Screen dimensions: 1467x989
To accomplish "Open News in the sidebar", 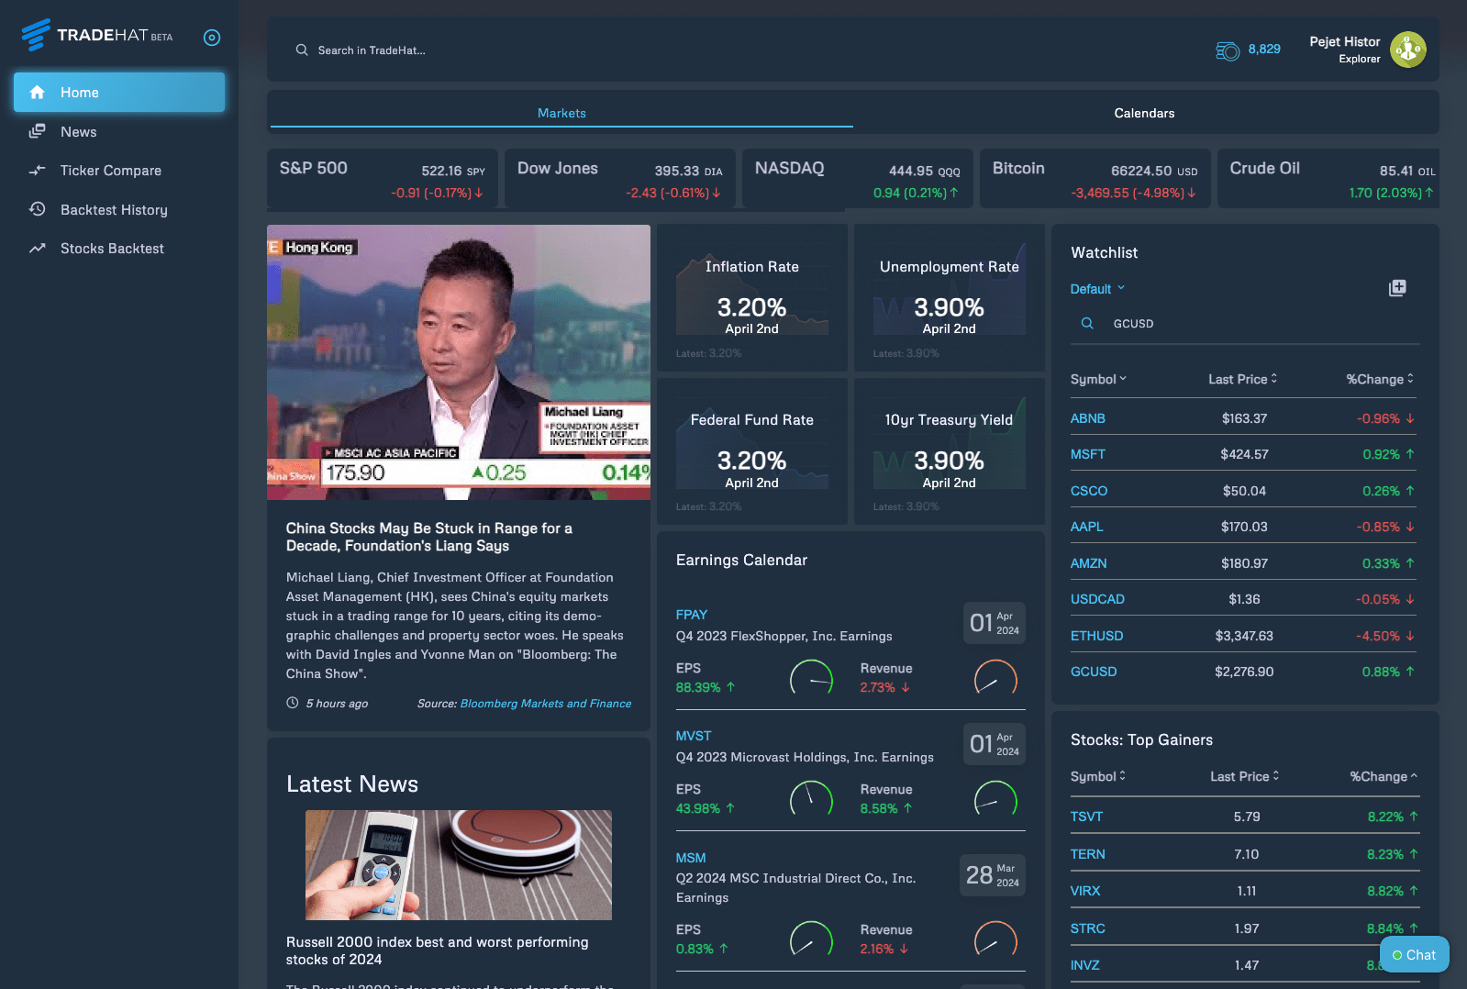I will point(79,132).
